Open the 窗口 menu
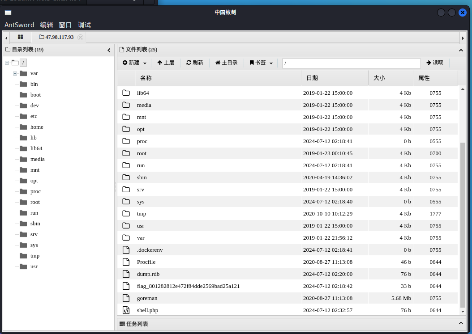 coord(65,25)
